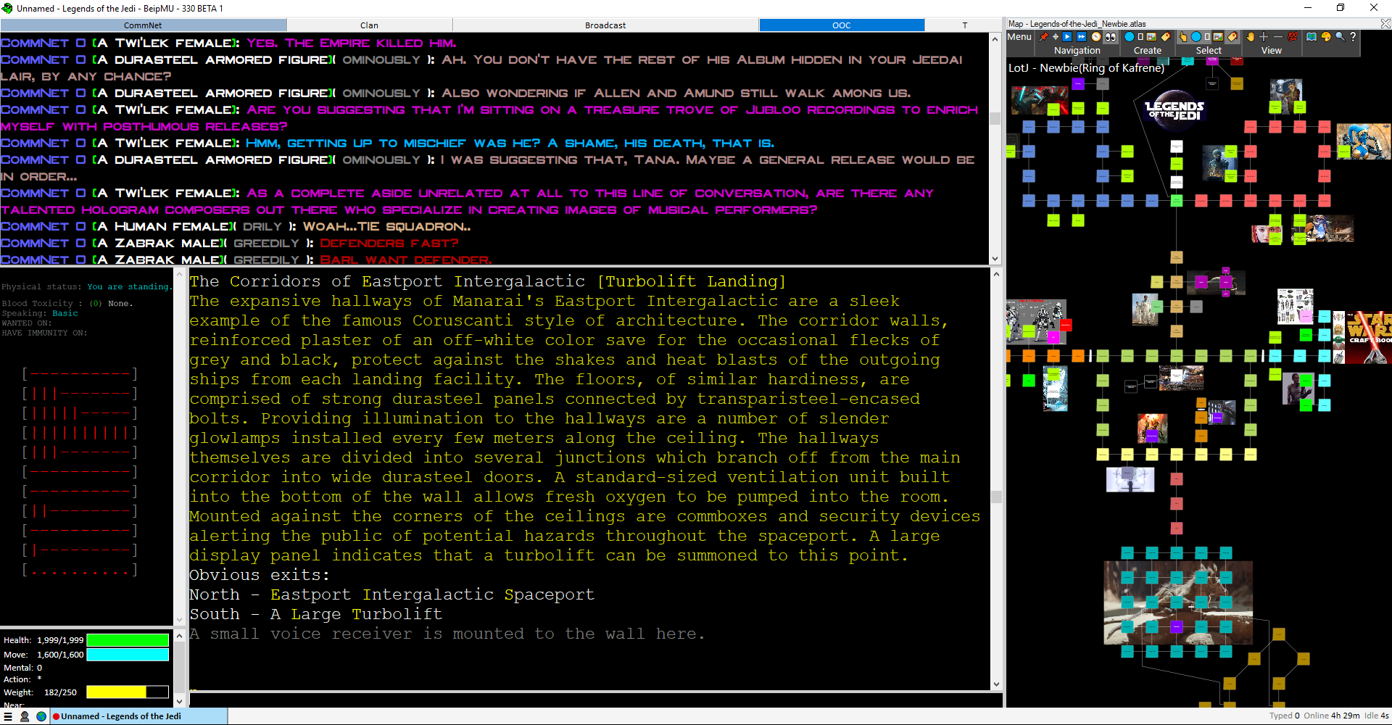Open the map Menu
The image size is (1392, 725).
(1019, 37)
